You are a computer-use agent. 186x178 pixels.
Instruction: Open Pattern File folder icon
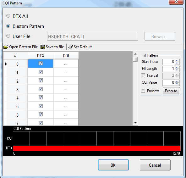pyautogui.click(x=6, y=47)
